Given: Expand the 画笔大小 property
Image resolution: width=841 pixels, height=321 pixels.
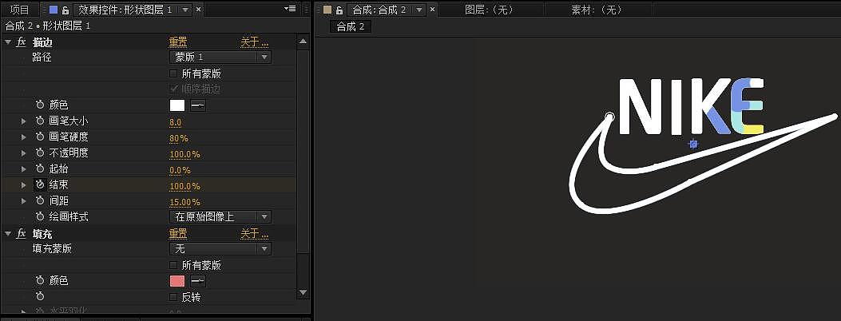Looking at the screenshot, I should point(24,121).
